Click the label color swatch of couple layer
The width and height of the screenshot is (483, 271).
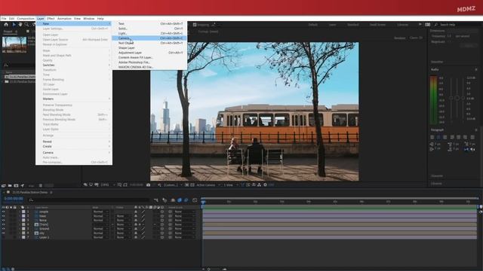coord(23,212)
